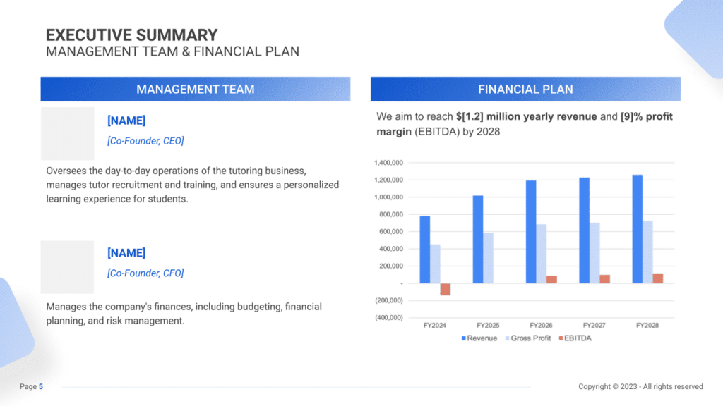Screen dimensions: 723x406
Task: Click the Revenue legend swatch
Action: [463, 338]
